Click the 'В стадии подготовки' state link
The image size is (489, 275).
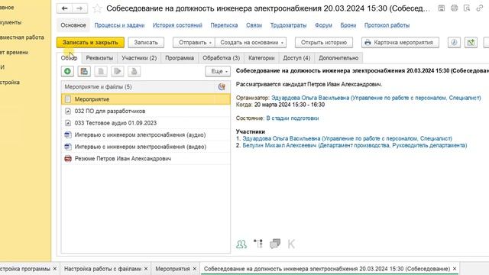tap(293, 118)
